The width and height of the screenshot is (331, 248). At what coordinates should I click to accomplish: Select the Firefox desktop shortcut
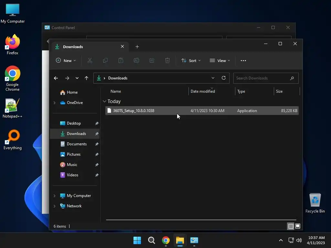pos(13,45)
